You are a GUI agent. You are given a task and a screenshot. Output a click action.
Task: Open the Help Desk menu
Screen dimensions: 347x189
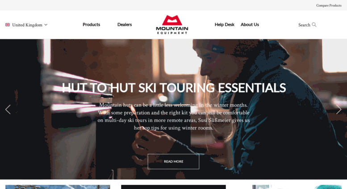(x=224, y=25)
